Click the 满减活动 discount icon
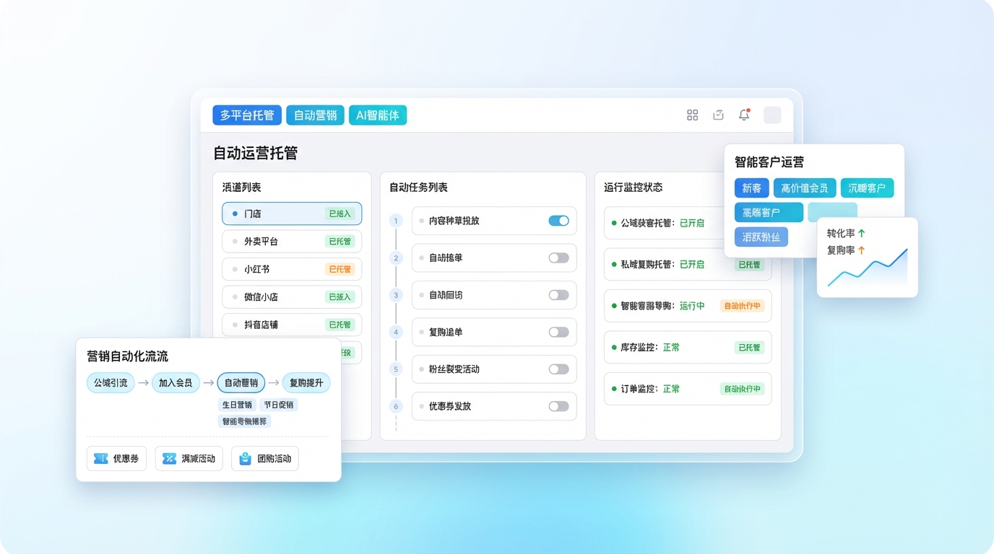The width and height of the screenshot is (994, 554). (169, 459)
